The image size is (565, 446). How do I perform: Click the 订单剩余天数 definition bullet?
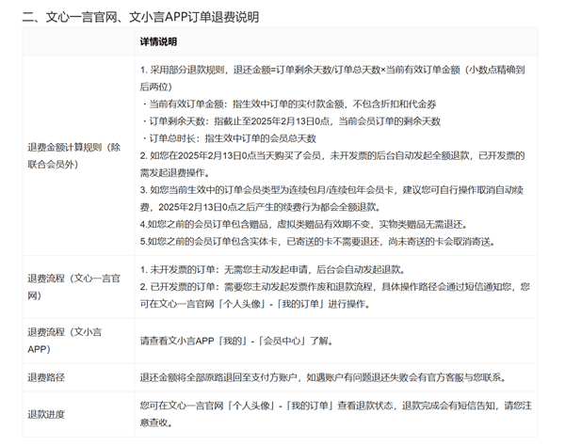tap(290, 121)
